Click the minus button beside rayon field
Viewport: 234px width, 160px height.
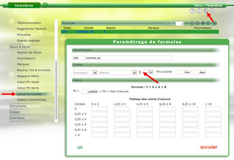coord(151,72)
